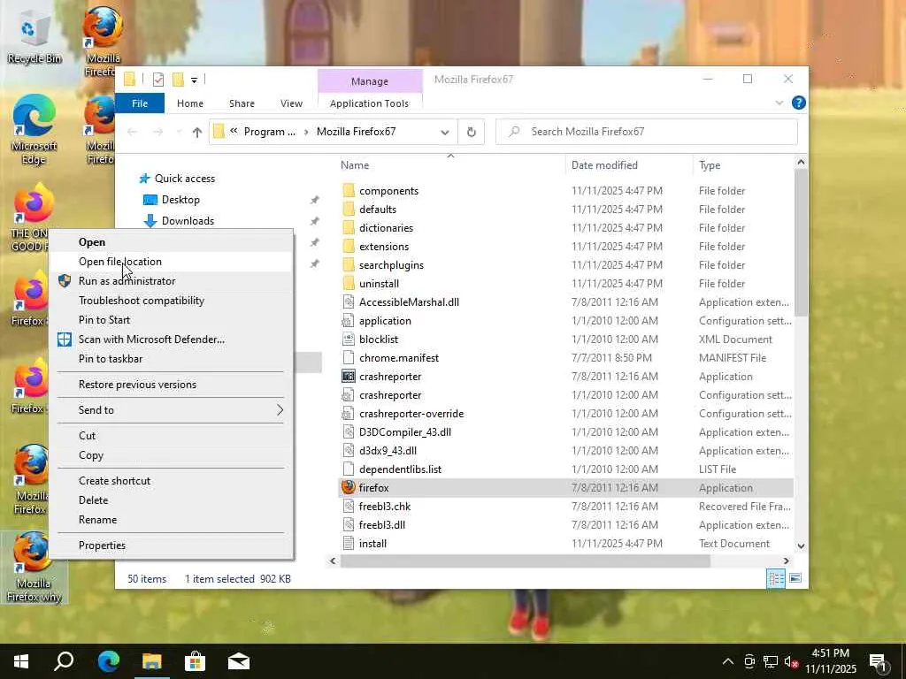This screenshot has height=679, width=906.
Task: Open the Share ribbon tab
Action: click(x=242, y=103)
